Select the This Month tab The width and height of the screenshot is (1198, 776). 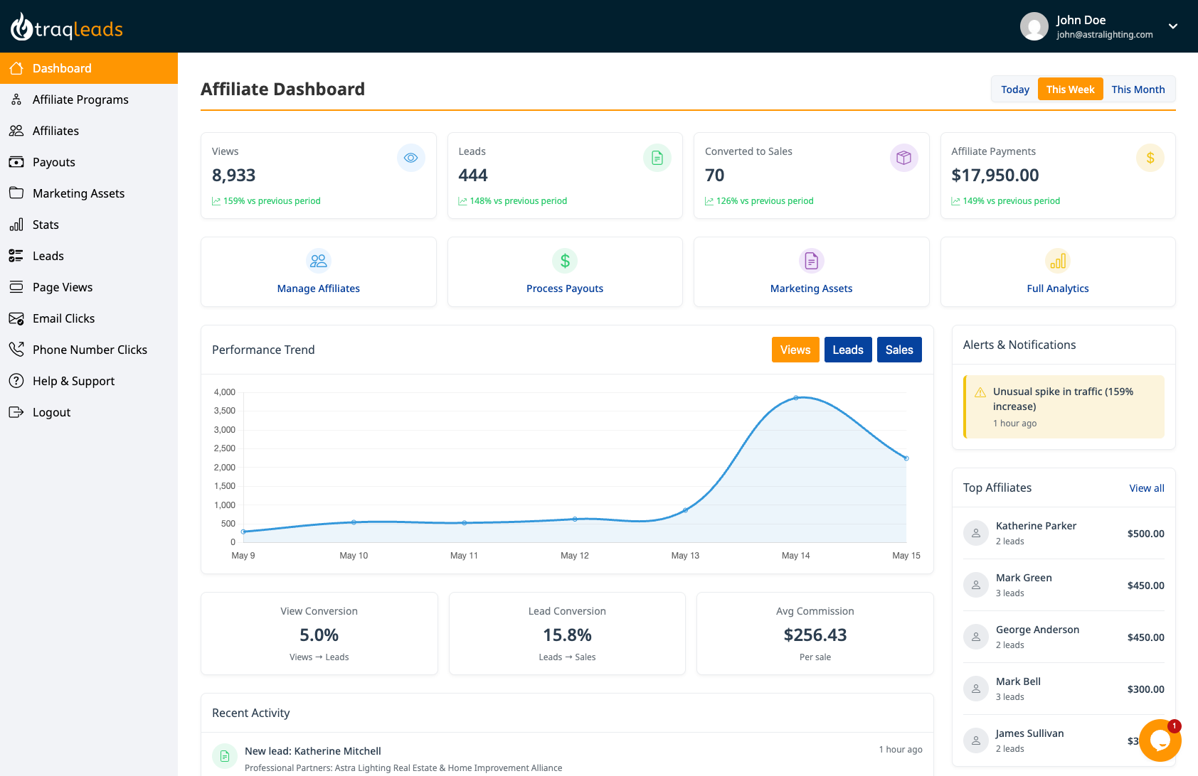pos(1138,89)
